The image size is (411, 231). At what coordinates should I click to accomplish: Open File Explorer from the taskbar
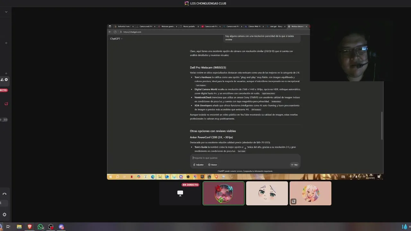(x=19, y=227)
